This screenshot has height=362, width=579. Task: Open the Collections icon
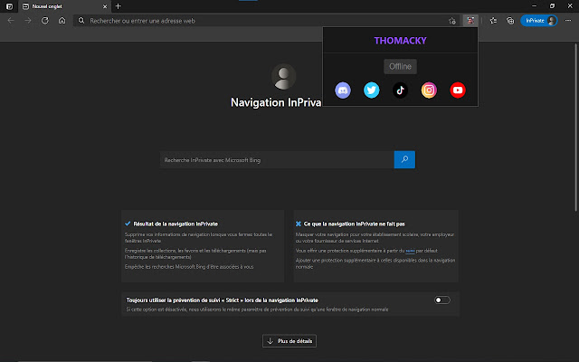[510, 21]
